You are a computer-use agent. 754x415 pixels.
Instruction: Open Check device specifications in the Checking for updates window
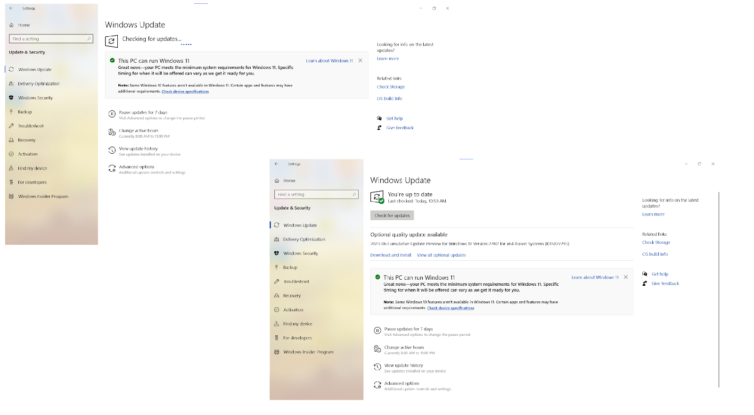point(185,91)
